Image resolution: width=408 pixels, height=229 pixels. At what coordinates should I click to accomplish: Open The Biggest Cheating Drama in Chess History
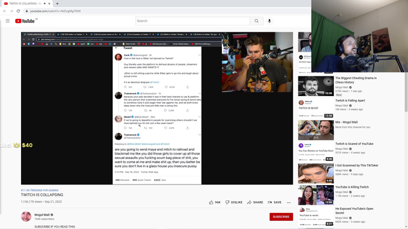click(356, 80)
